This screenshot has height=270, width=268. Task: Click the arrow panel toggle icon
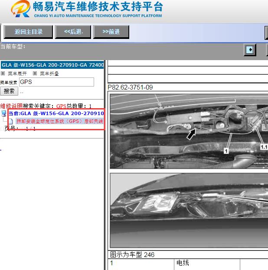(250, 50)
